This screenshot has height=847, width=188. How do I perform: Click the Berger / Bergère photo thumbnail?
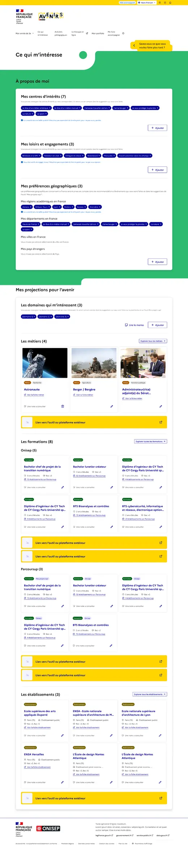tap(94, 363)
